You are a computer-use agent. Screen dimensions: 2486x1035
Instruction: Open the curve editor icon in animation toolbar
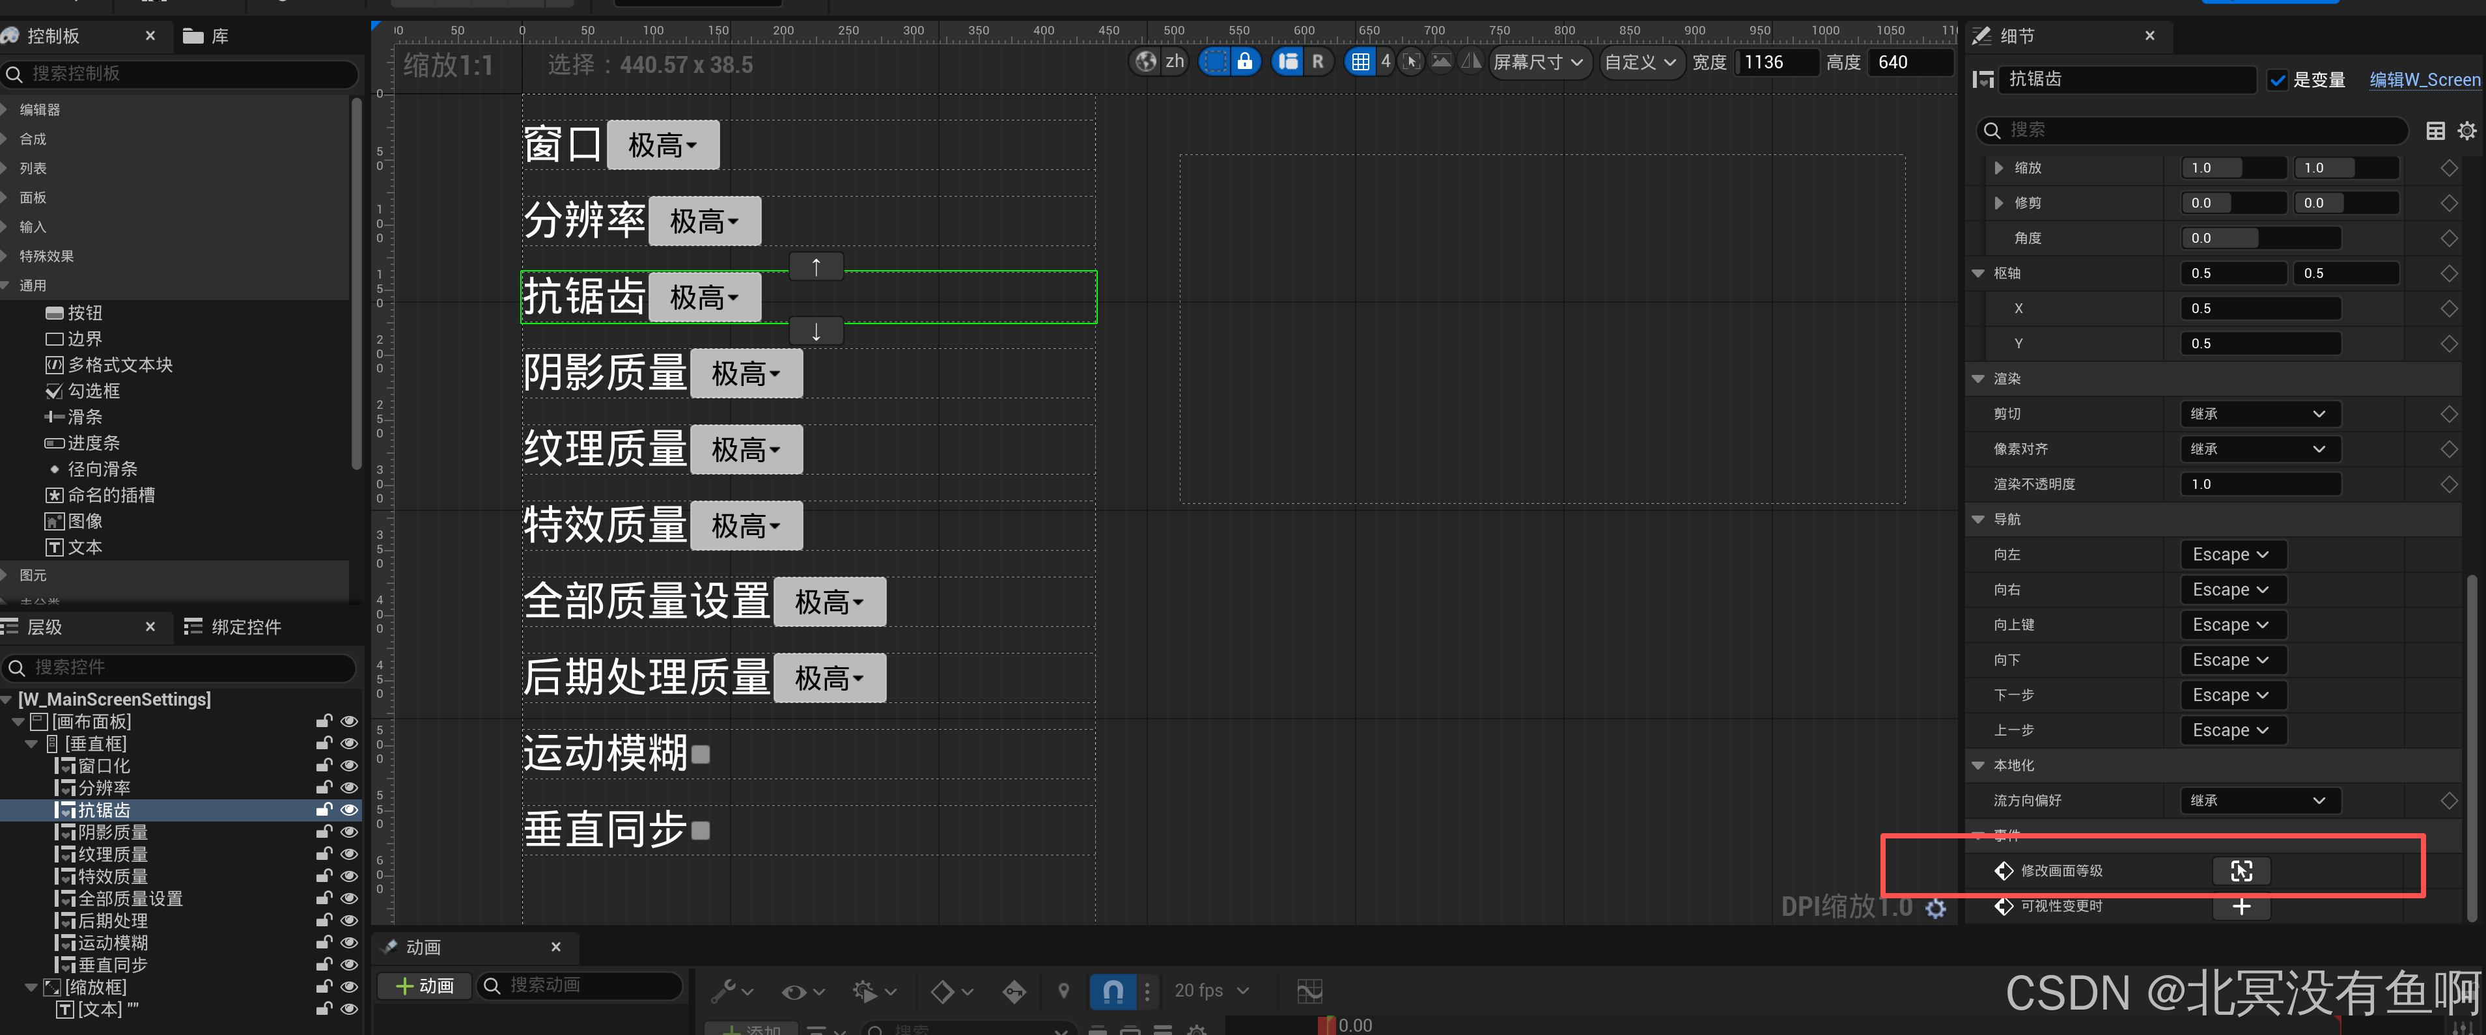[x=1309, y=991]
